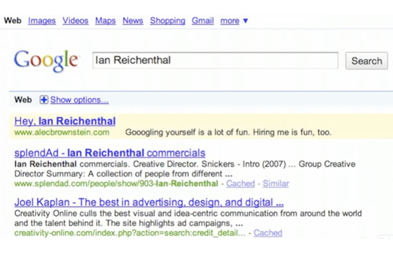The height and width of the screenshot is (253, 393).
Task: Click the 'Web' label in results bar
Action: 23,100
